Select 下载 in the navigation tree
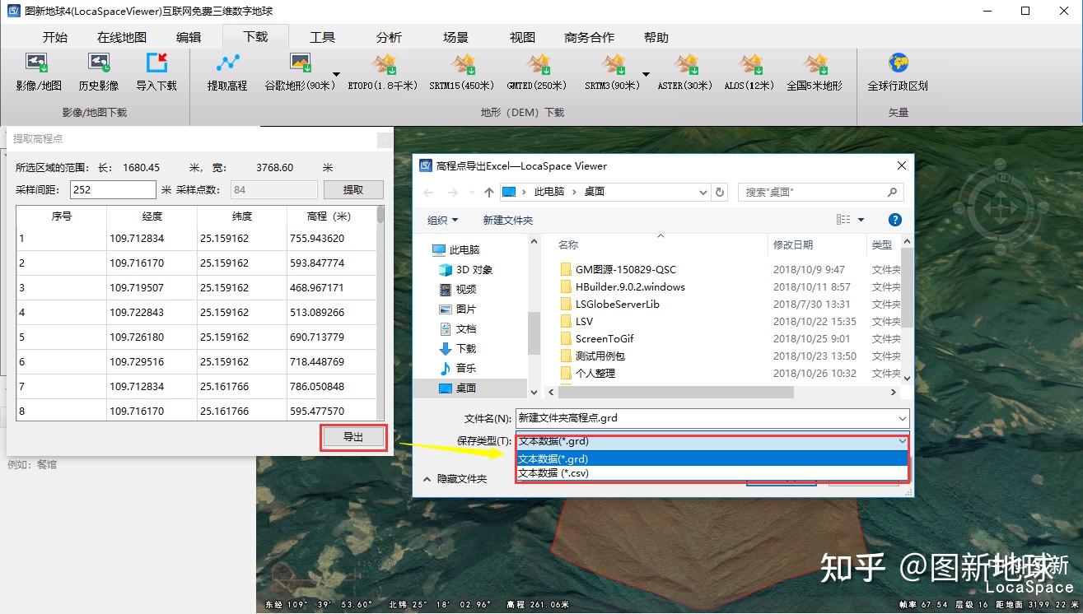 (x=457, y=348)
